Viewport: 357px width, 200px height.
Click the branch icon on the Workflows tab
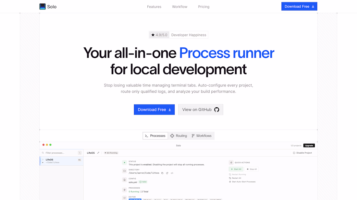tap(193, 136)
